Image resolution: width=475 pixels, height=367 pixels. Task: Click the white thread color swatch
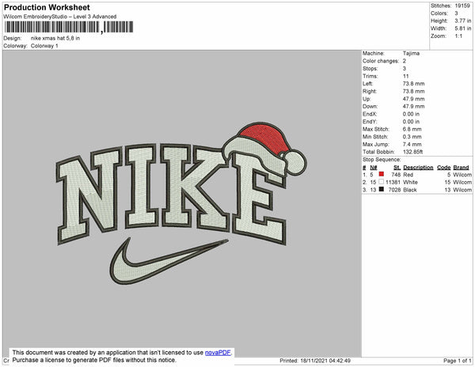[381, 182]
